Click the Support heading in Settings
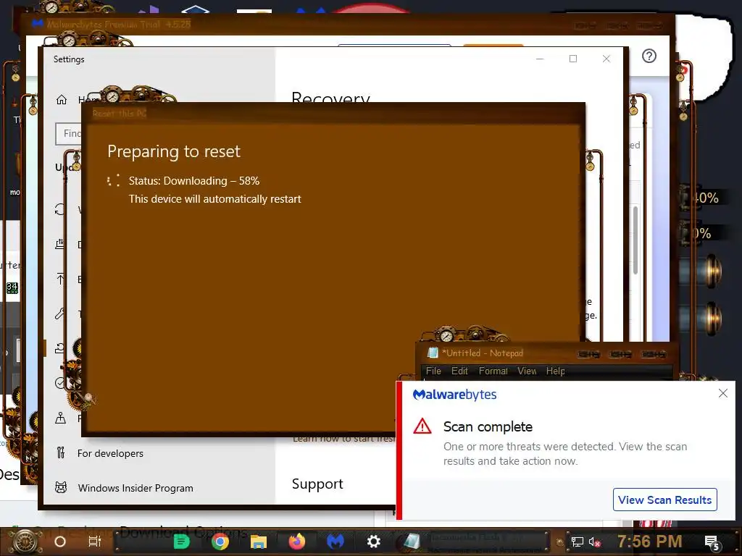Screen dimensions: 742x556 pos(317,484)
